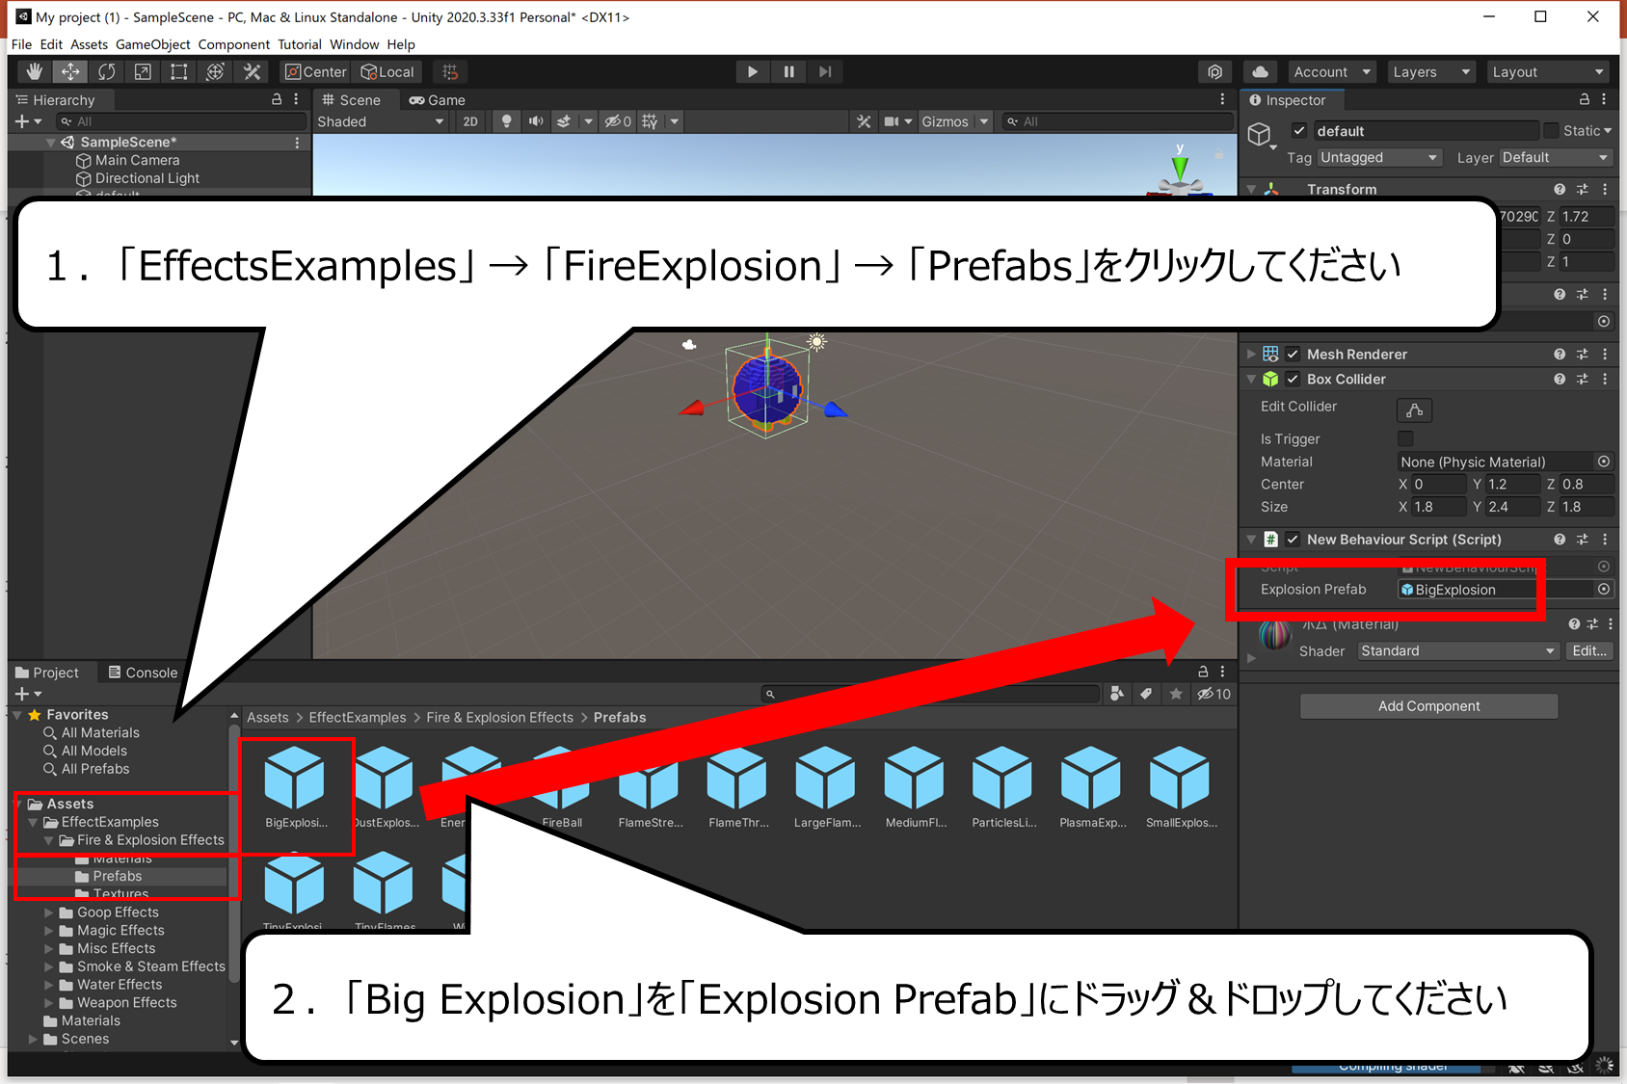
Task: Select Prefabs folder in tree
Action: click(x=117, y=876)
